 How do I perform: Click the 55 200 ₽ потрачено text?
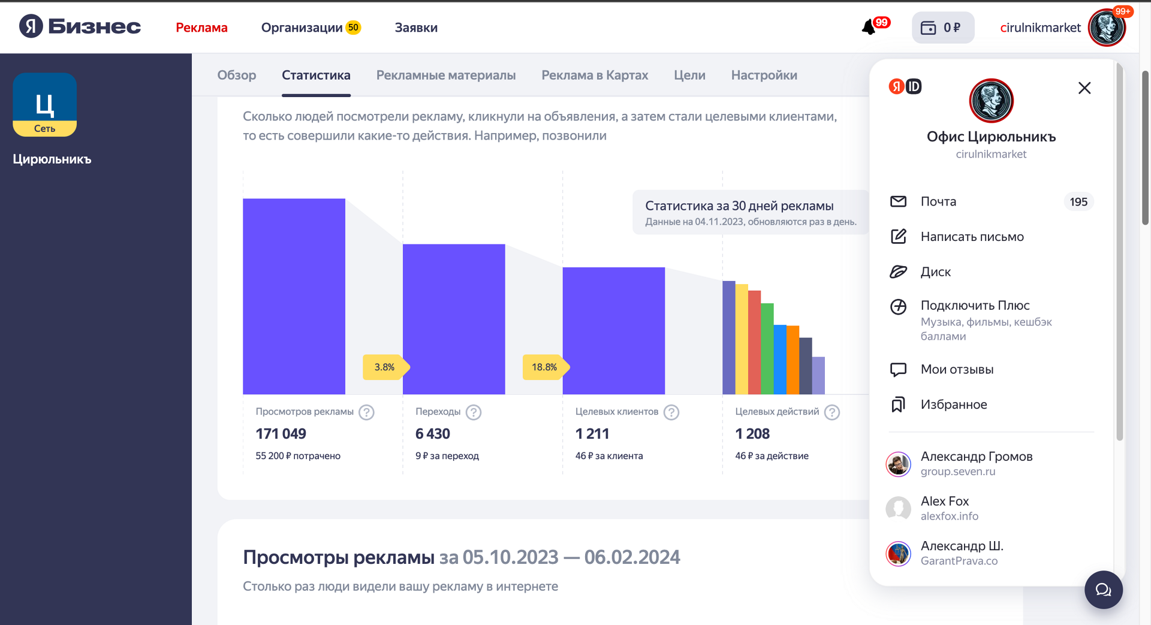[298, 456]
